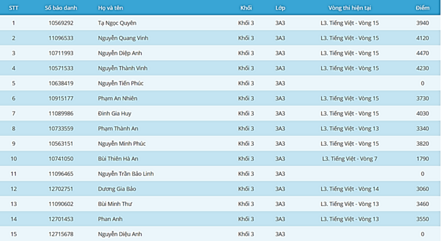Click the name Bùi Thiên Hà An
Image resolution: width=441 pixels, height=241 pixels.
[118, 159]
